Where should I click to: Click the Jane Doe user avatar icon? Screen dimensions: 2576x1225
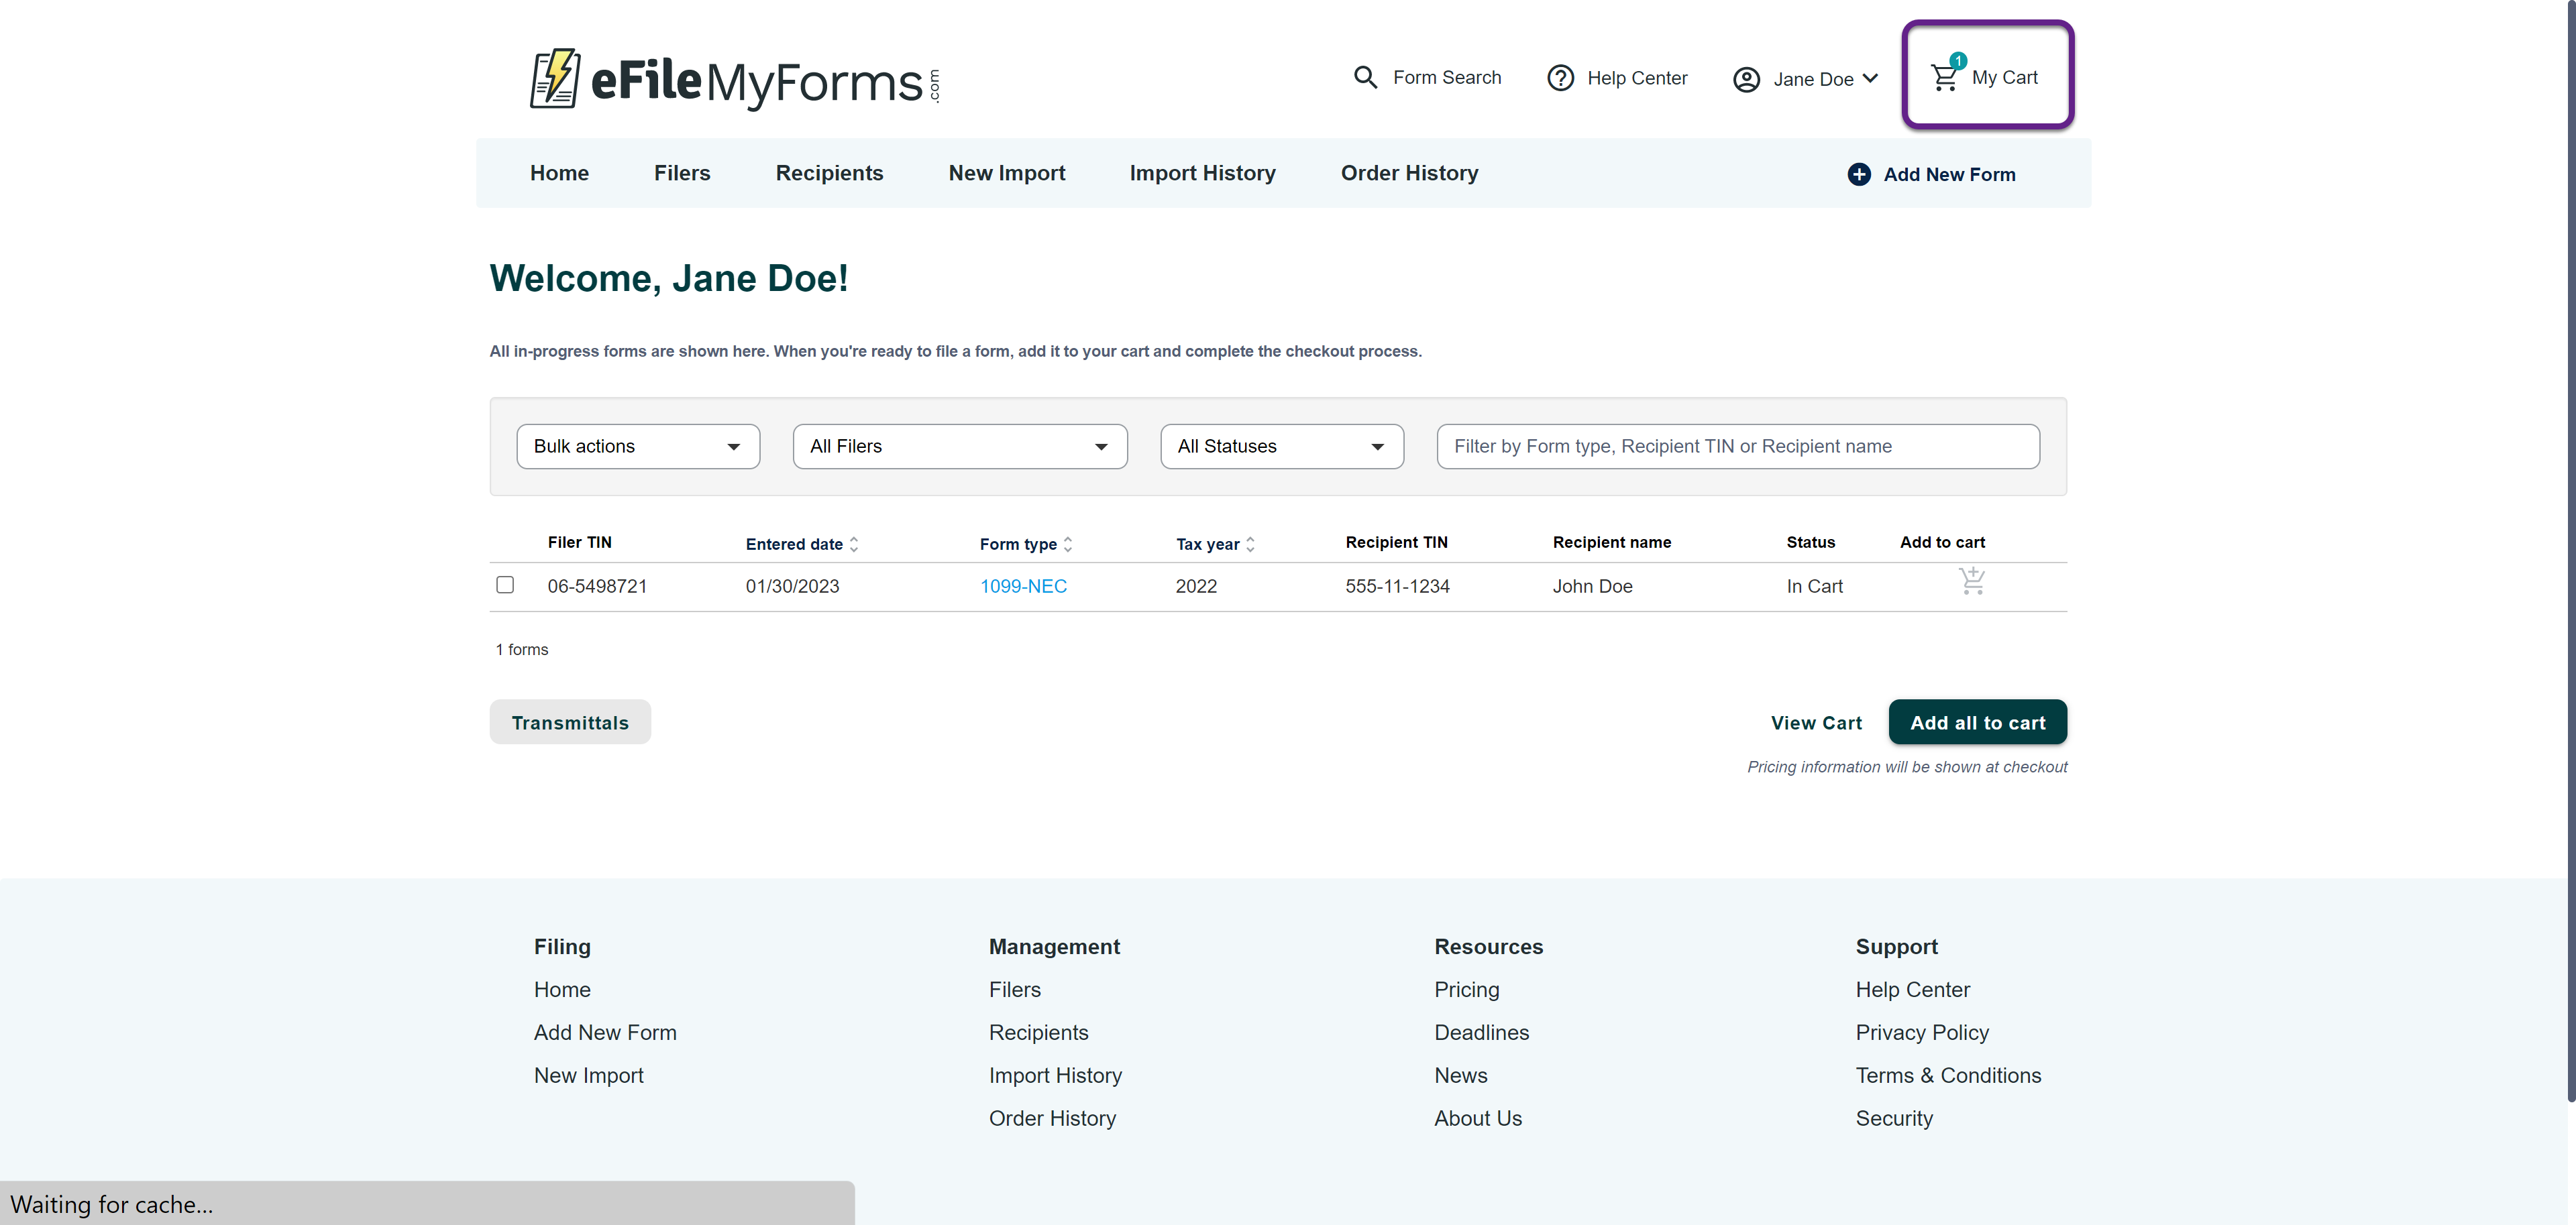click(1746, 79)
